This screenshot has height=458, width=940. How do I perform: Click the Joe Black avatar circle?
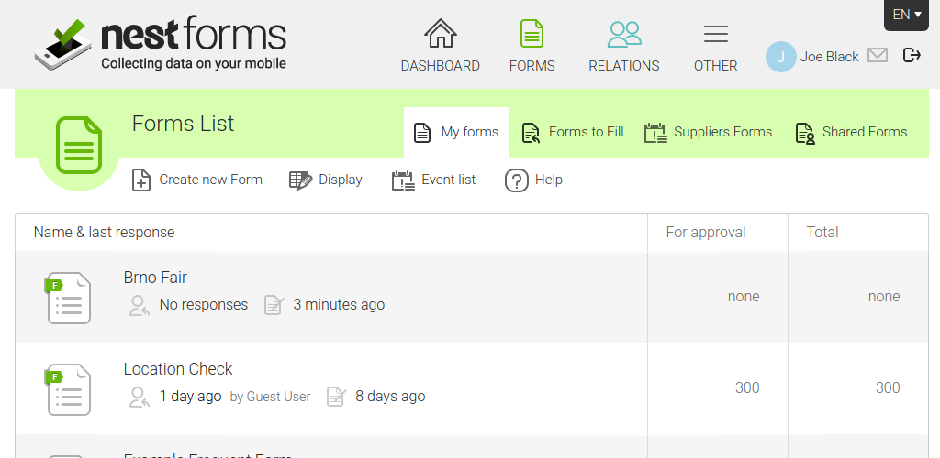click(x=780, y=57)
